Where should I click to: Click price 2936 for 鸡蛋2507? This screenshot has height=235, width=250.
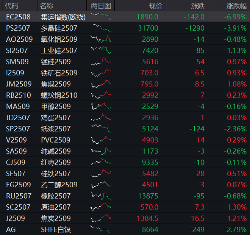pyautogui.click(x=150, y=118)
